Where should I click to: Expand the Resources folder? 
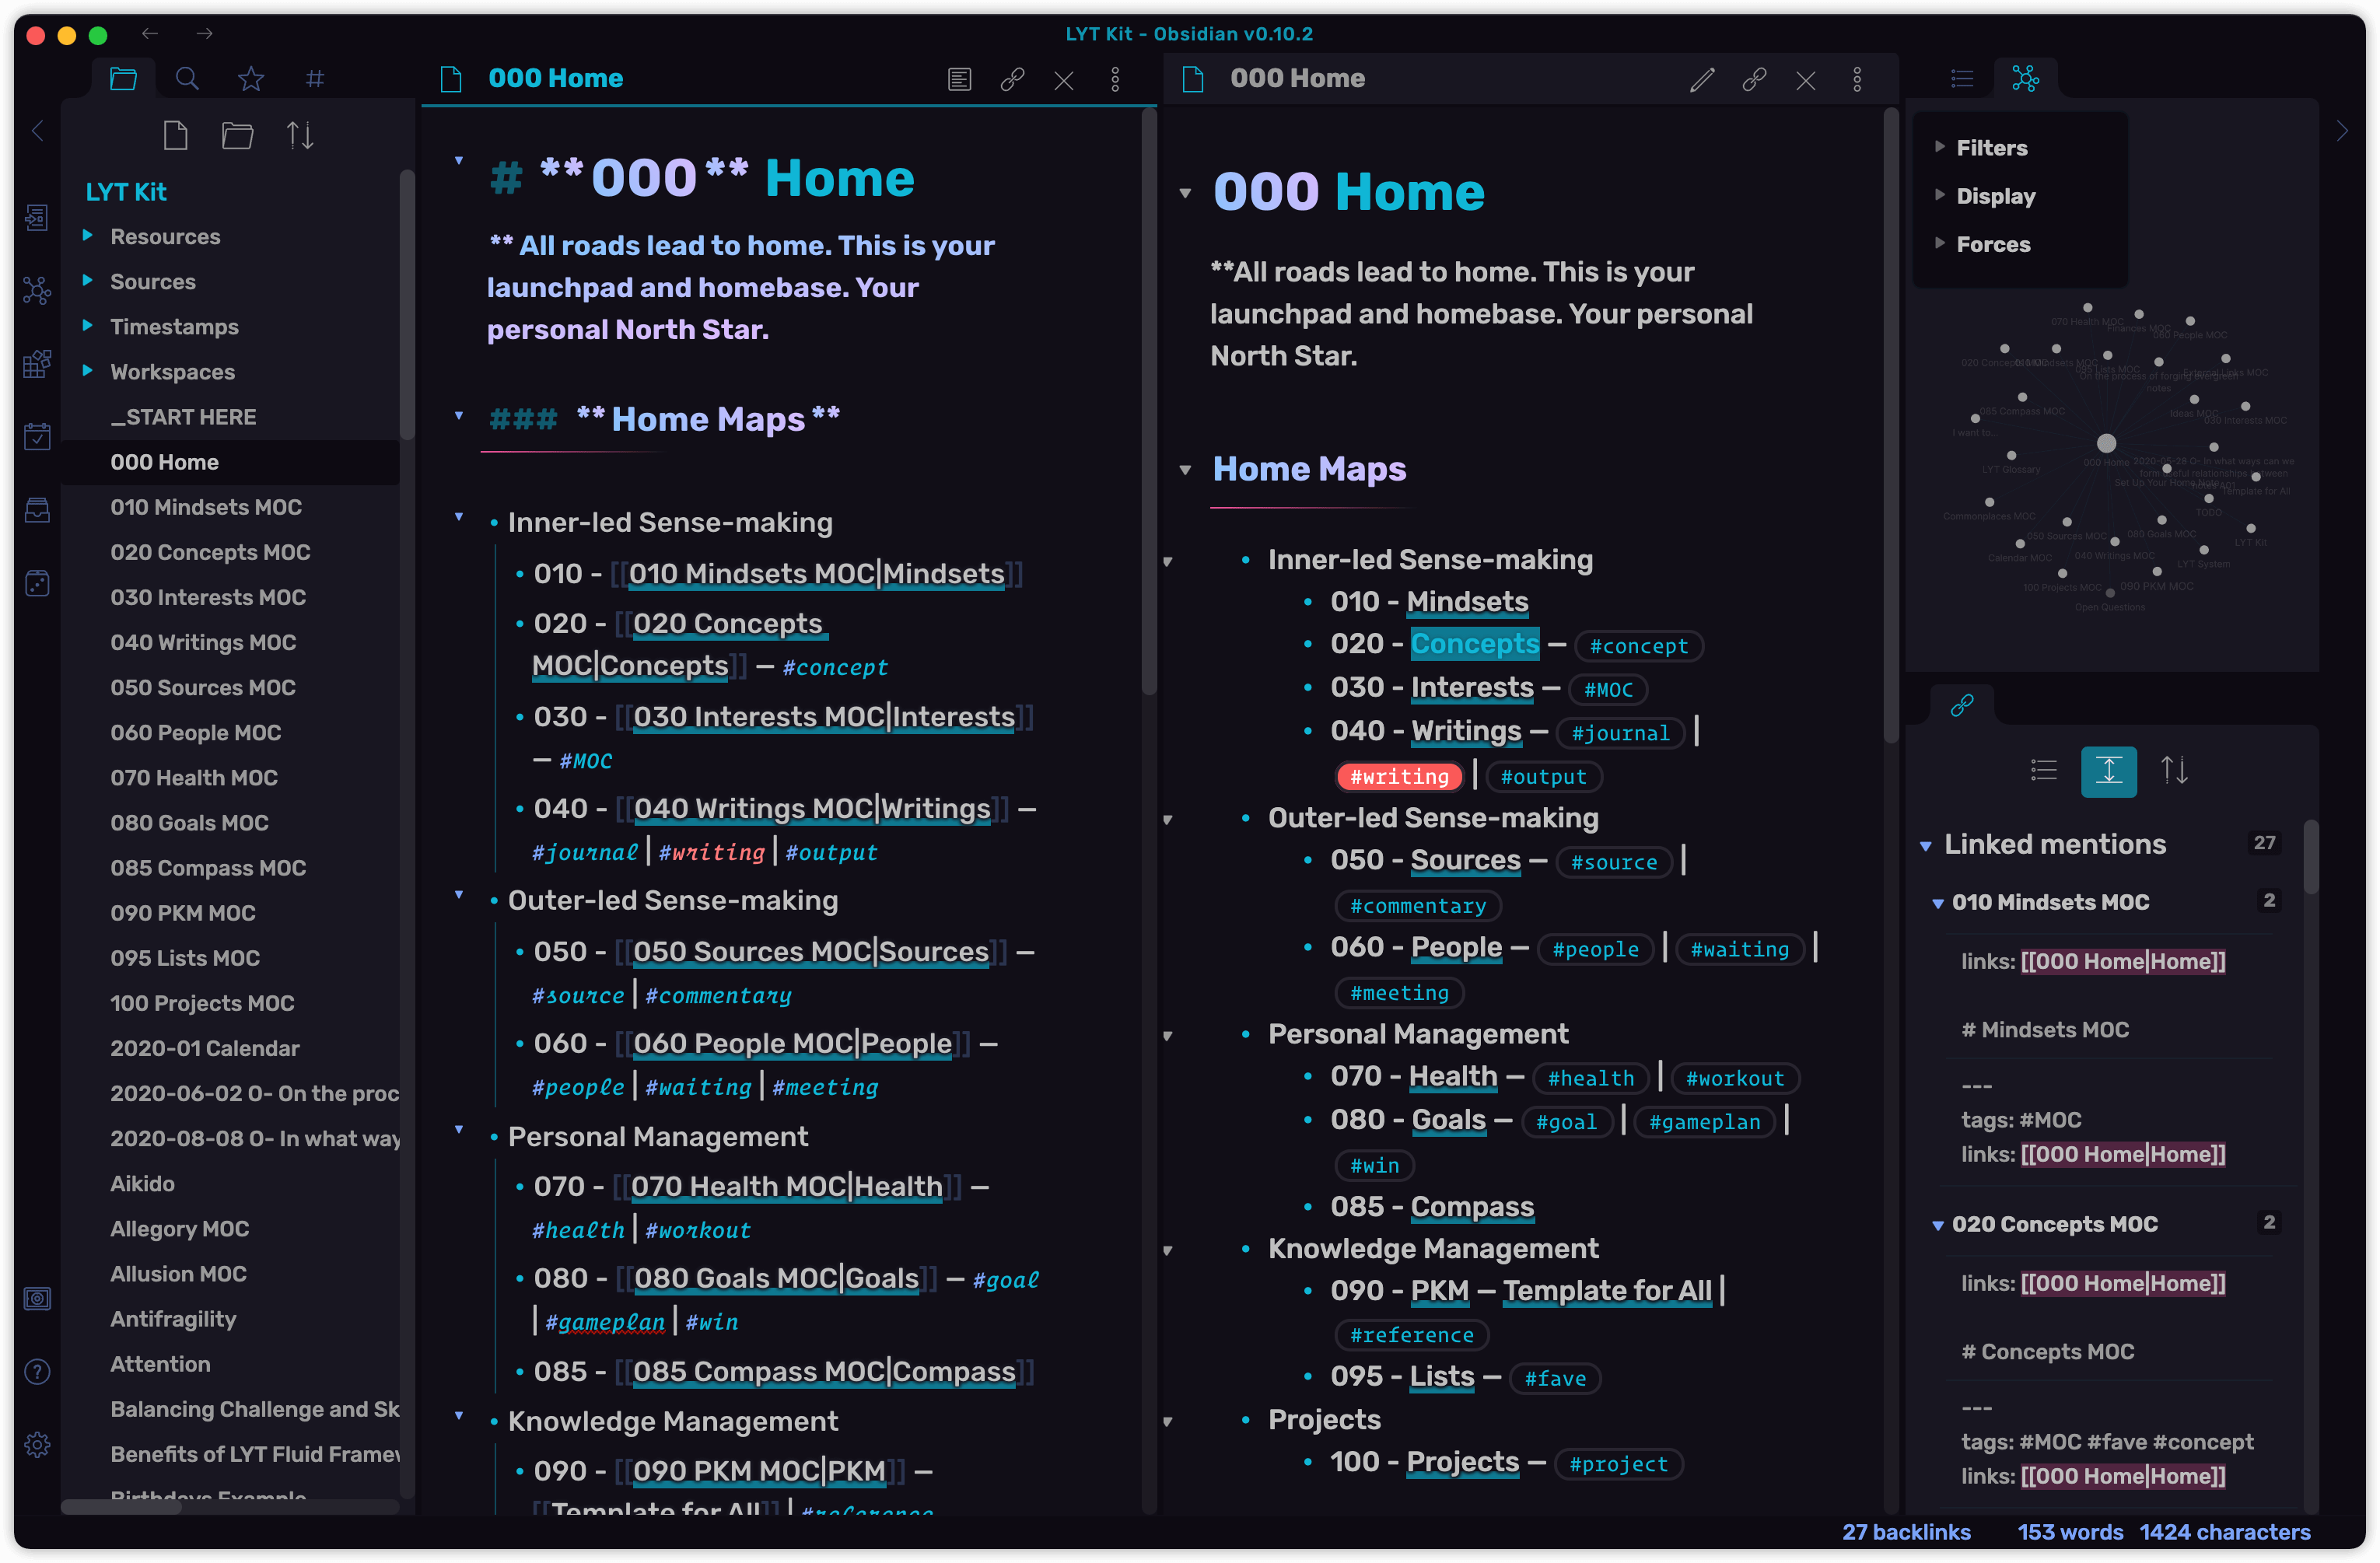88,236
